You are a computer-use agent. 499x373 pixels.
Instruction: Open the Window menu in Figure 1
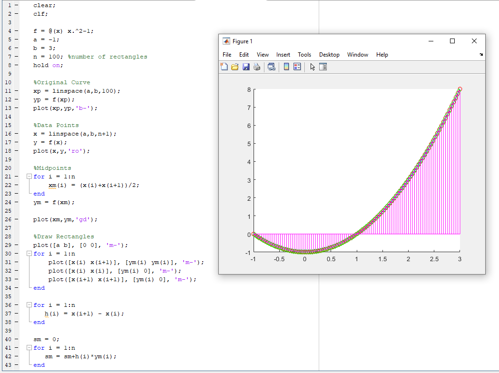coord(357,55)
